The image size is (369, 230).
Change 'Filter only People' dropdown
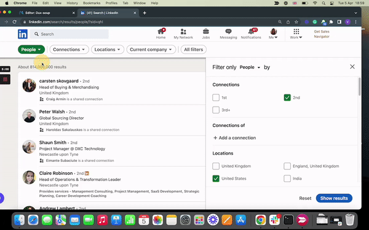pyautogui.click(x=250, y=67)
